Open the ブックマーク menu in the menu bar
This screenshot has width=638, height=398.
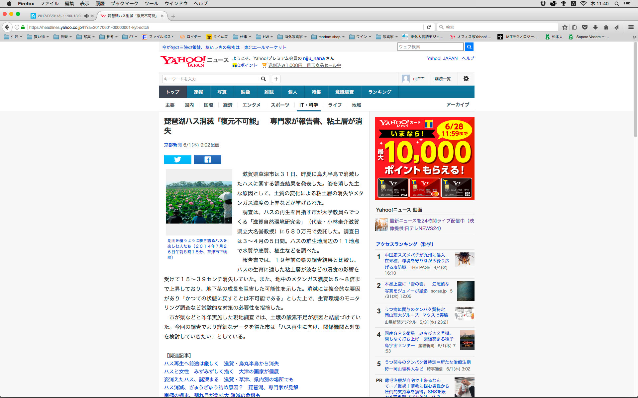tap(124, 4)
